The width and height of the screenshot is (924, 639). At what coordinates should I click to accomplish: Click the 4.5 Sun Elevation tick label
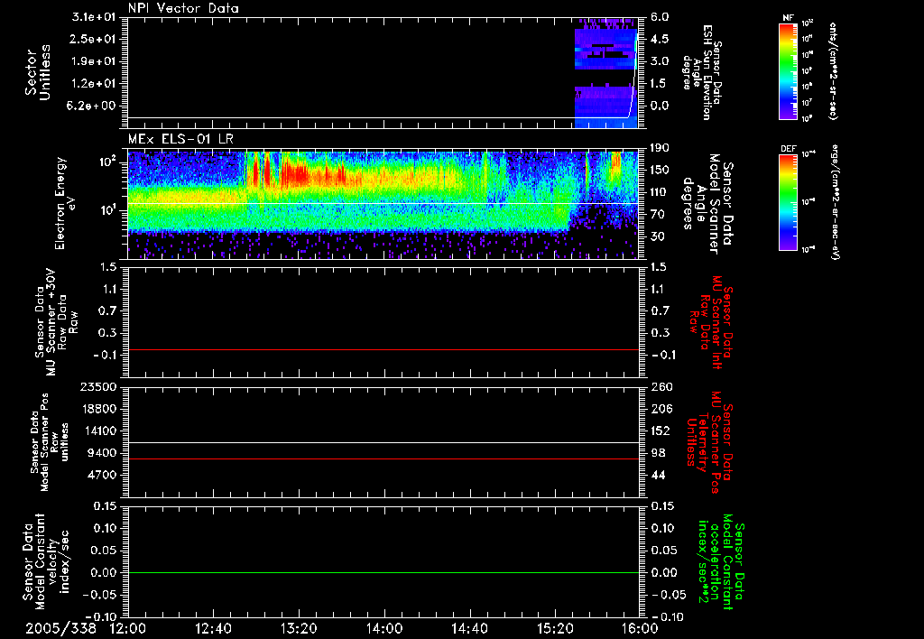[x=660, y=39]
